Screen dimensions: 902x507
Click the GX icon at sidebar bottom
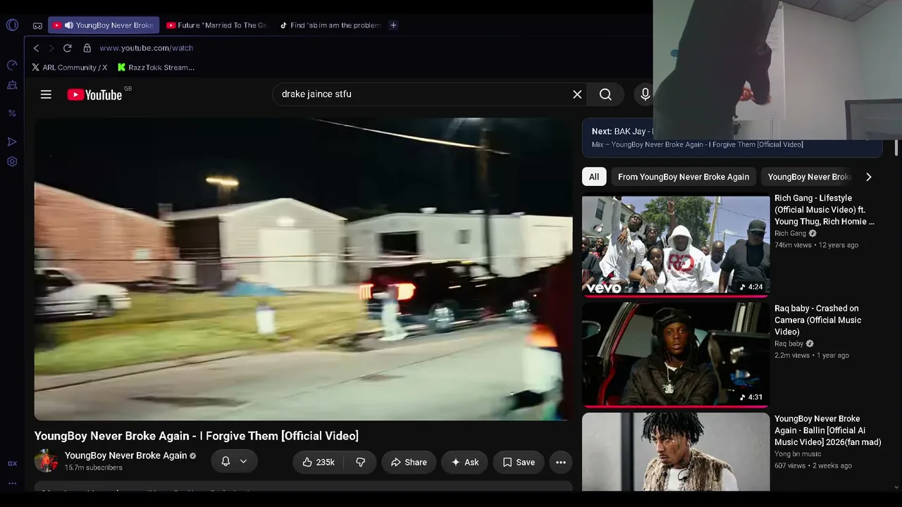click(x=12, y=463)
